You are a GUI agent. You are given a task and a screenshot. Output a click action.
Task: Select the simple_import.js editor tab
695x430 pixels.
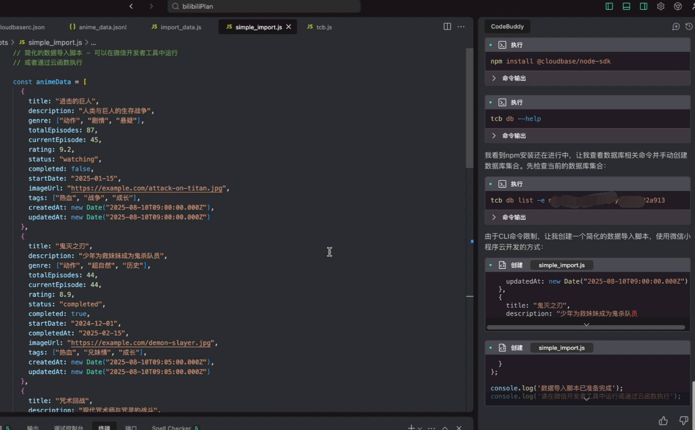click(258, 27)
